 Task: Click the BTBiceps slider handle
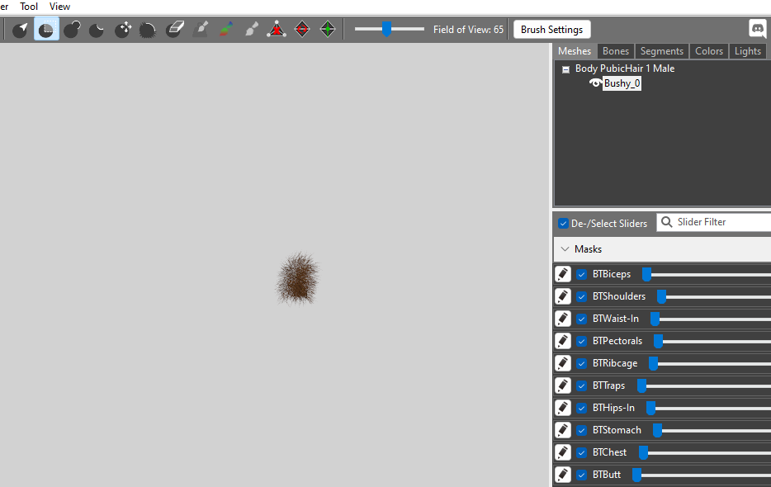click(646, 275)
